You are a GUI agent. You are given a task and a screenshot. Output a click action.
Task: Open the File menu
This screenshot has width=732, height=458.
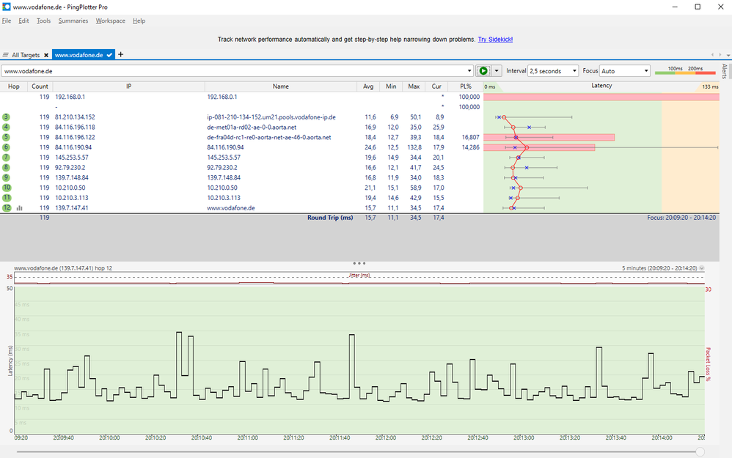(x=7, y=21)
